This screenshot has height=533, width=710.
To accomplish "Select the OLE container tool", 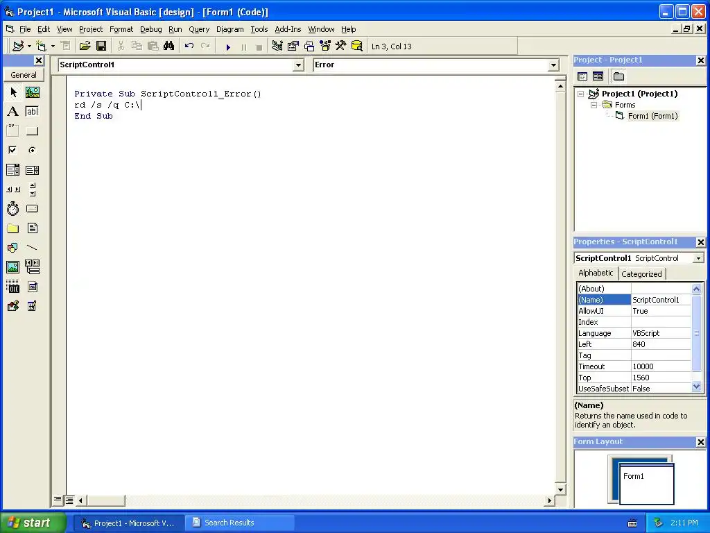I will point(13,287).
